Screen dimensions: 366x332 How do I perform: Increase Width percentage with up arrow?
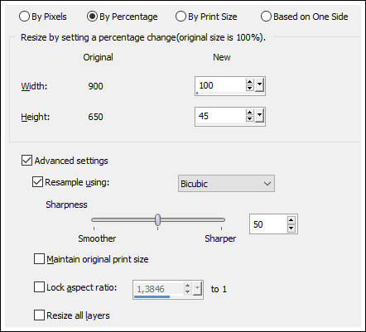click(249, 82)
